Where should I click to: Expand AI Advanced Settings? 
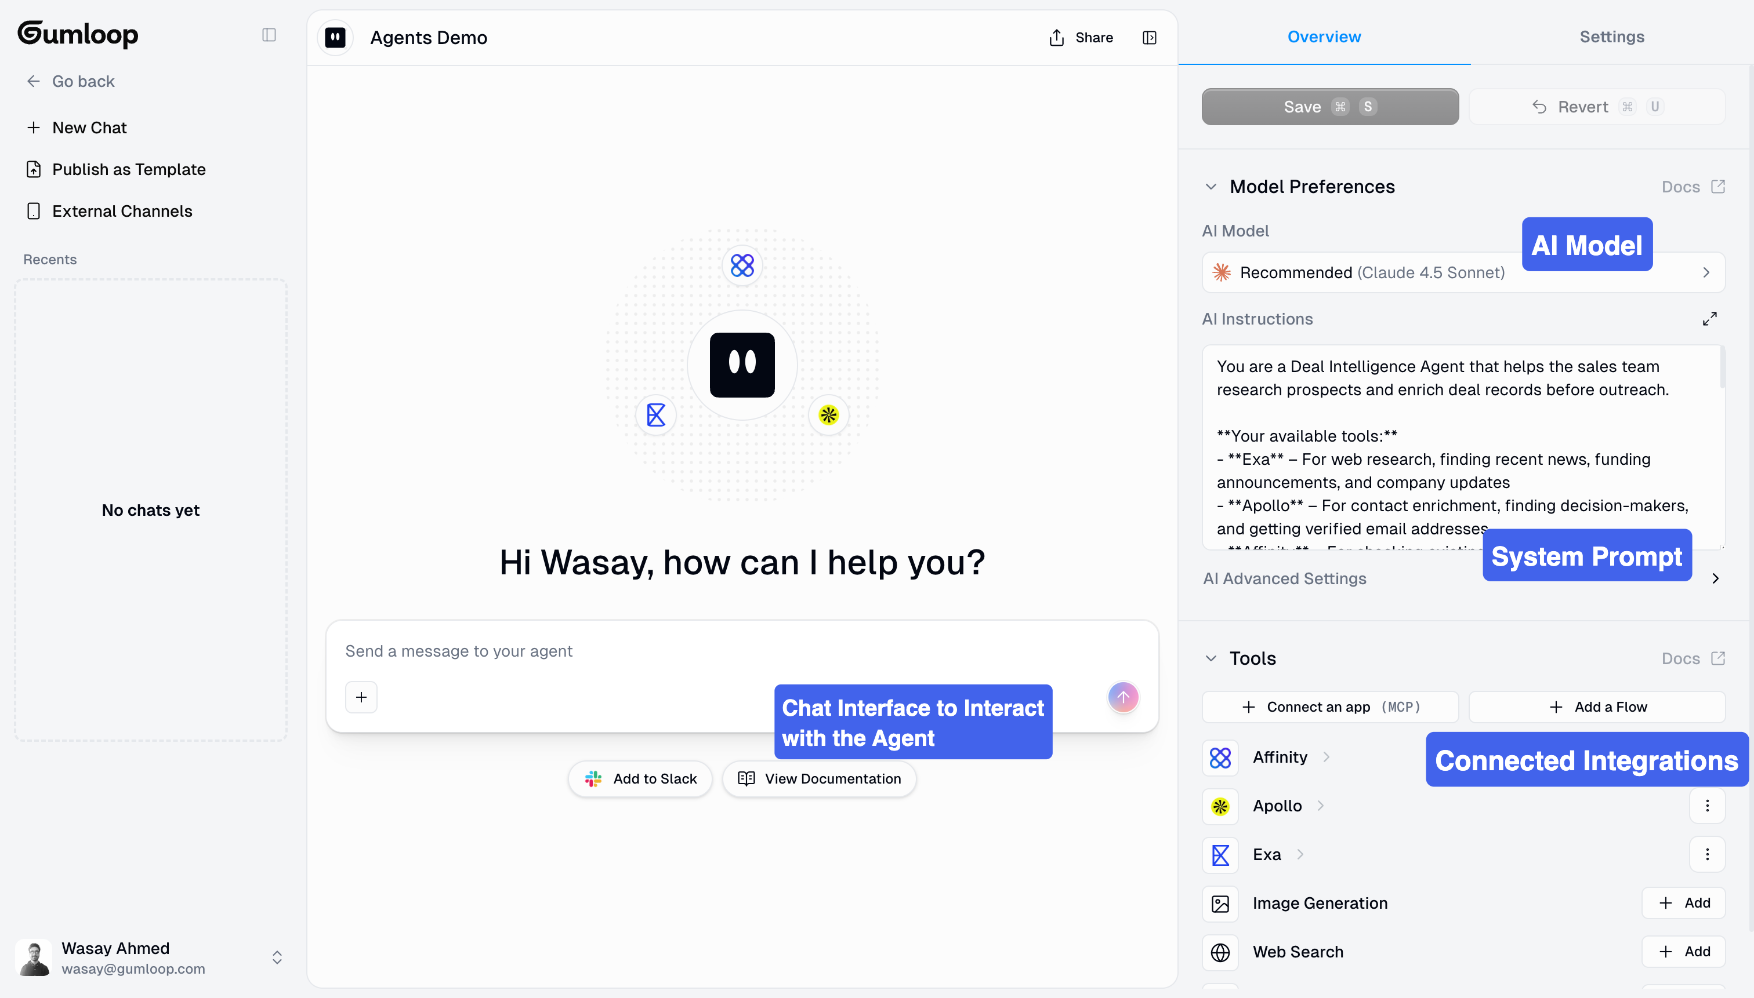pyautogui.click(x=1284, y=578)
